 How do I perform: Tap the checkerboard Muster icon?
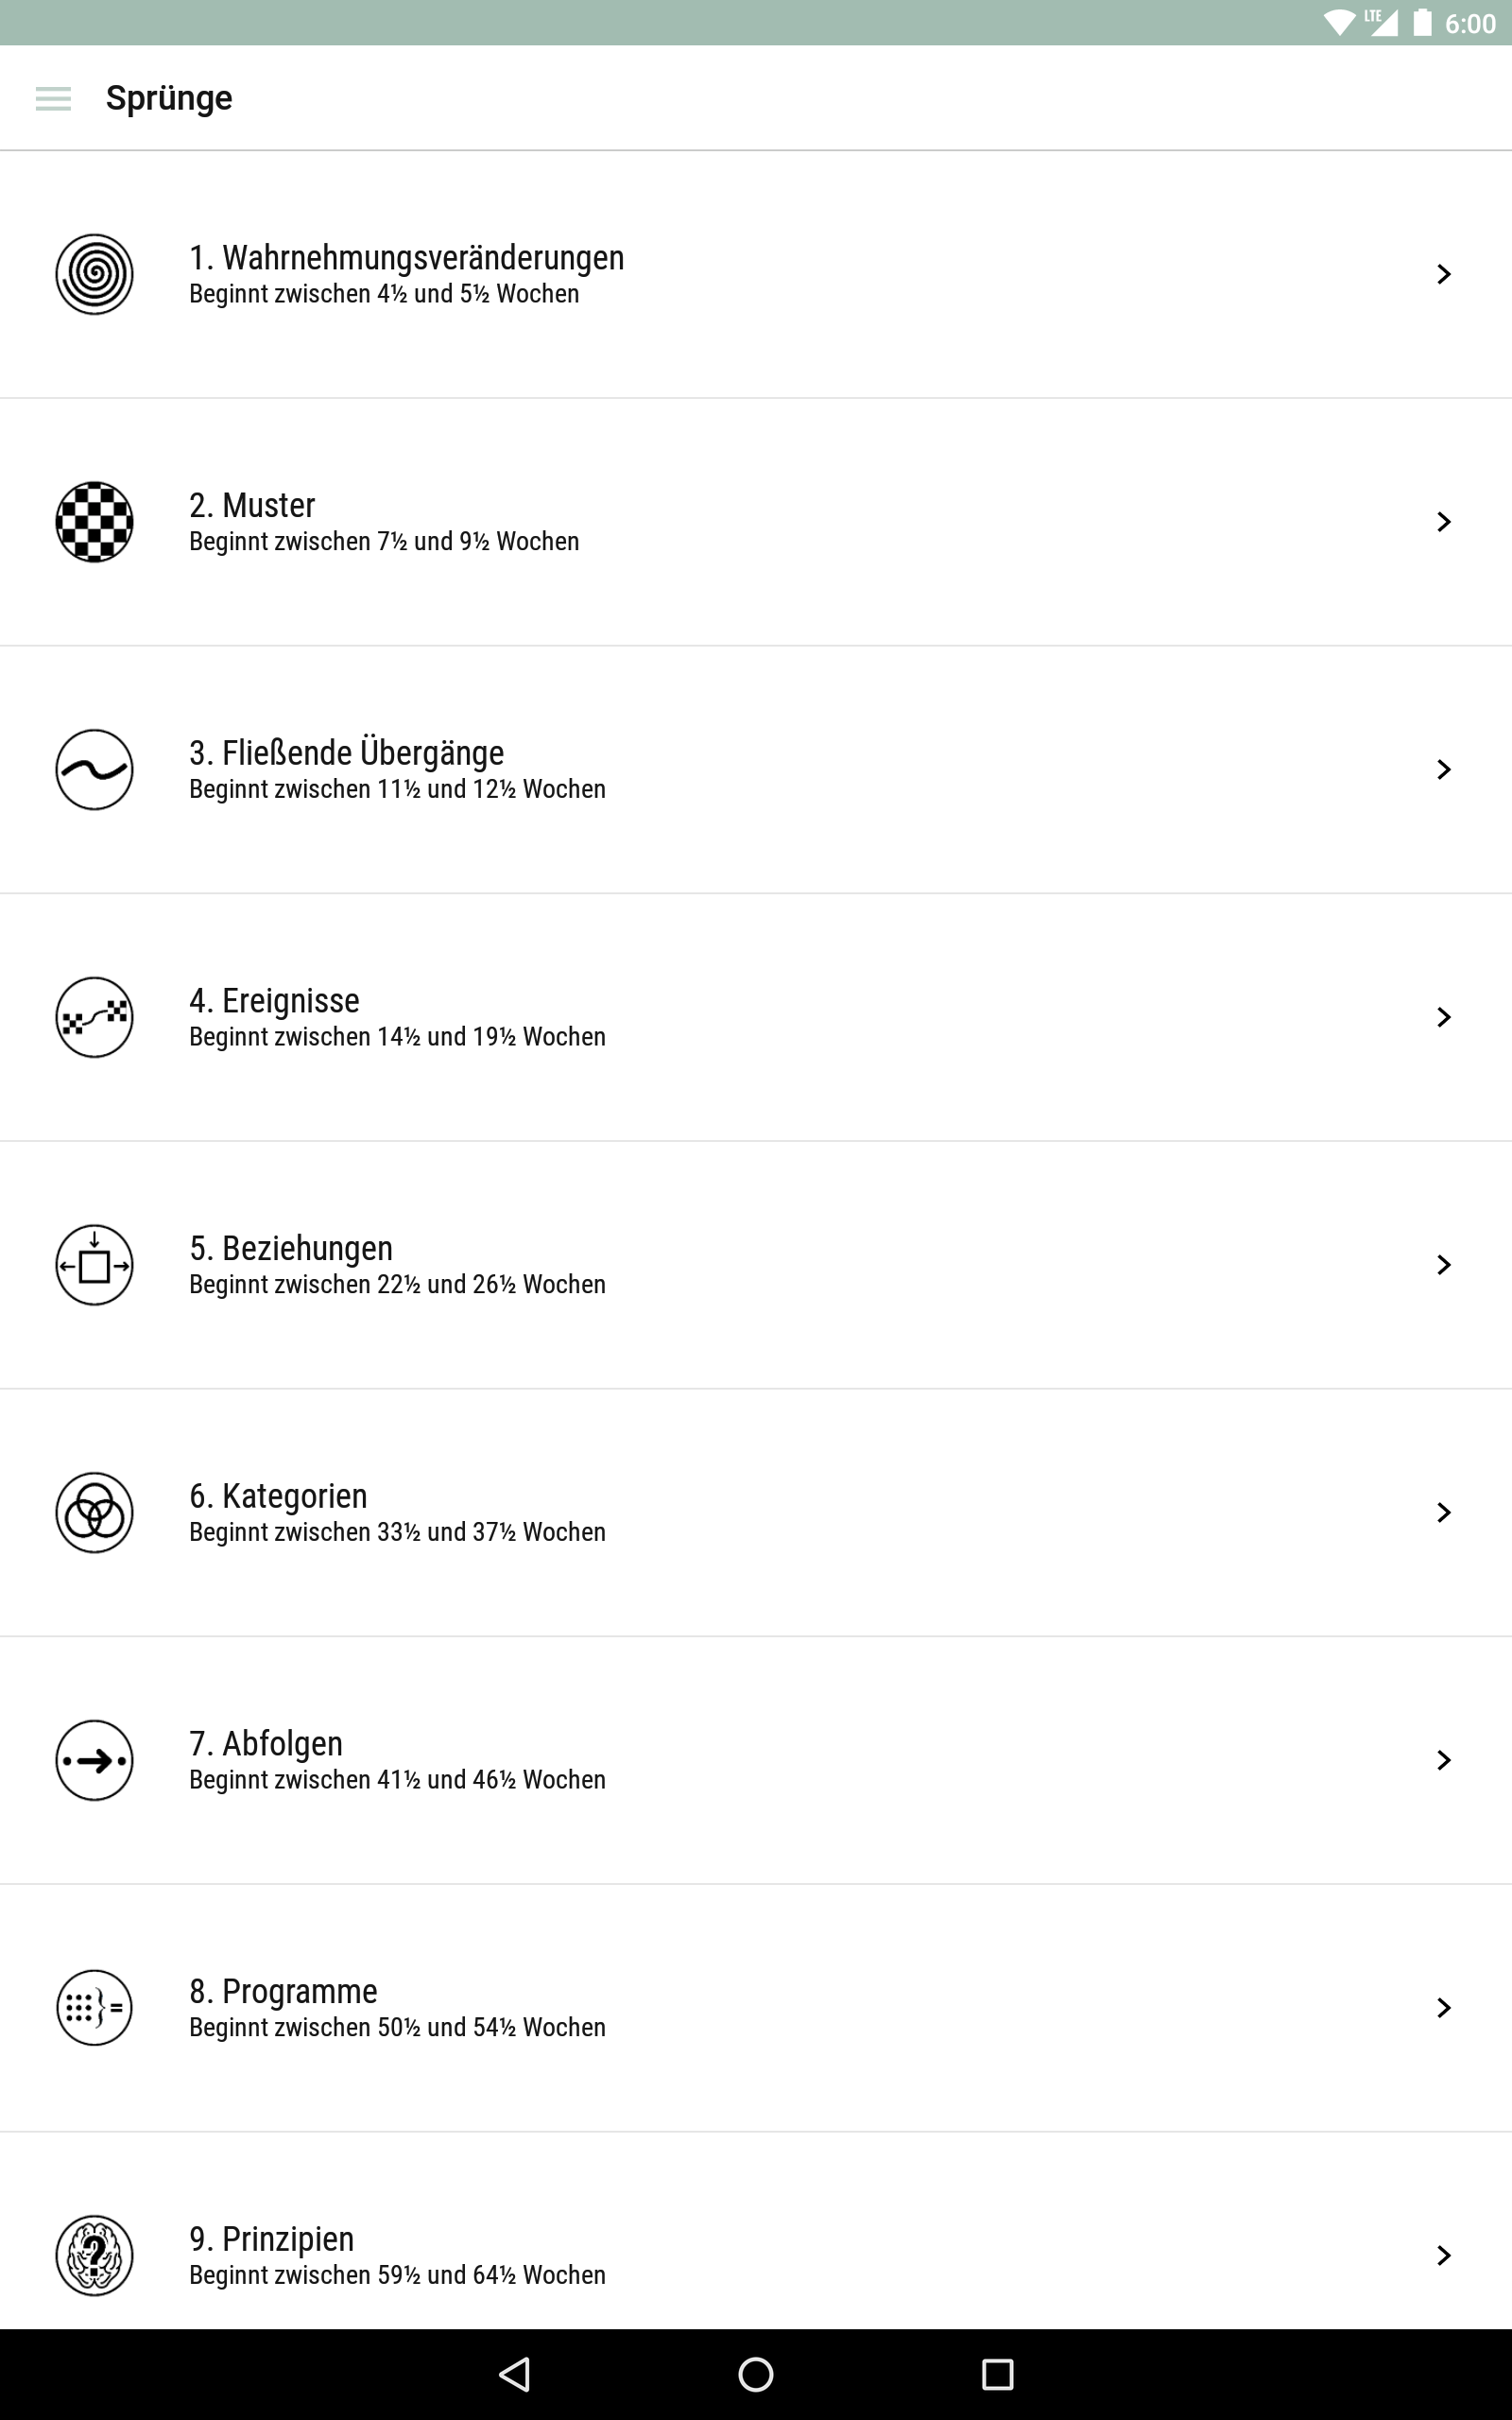[94, 522]
